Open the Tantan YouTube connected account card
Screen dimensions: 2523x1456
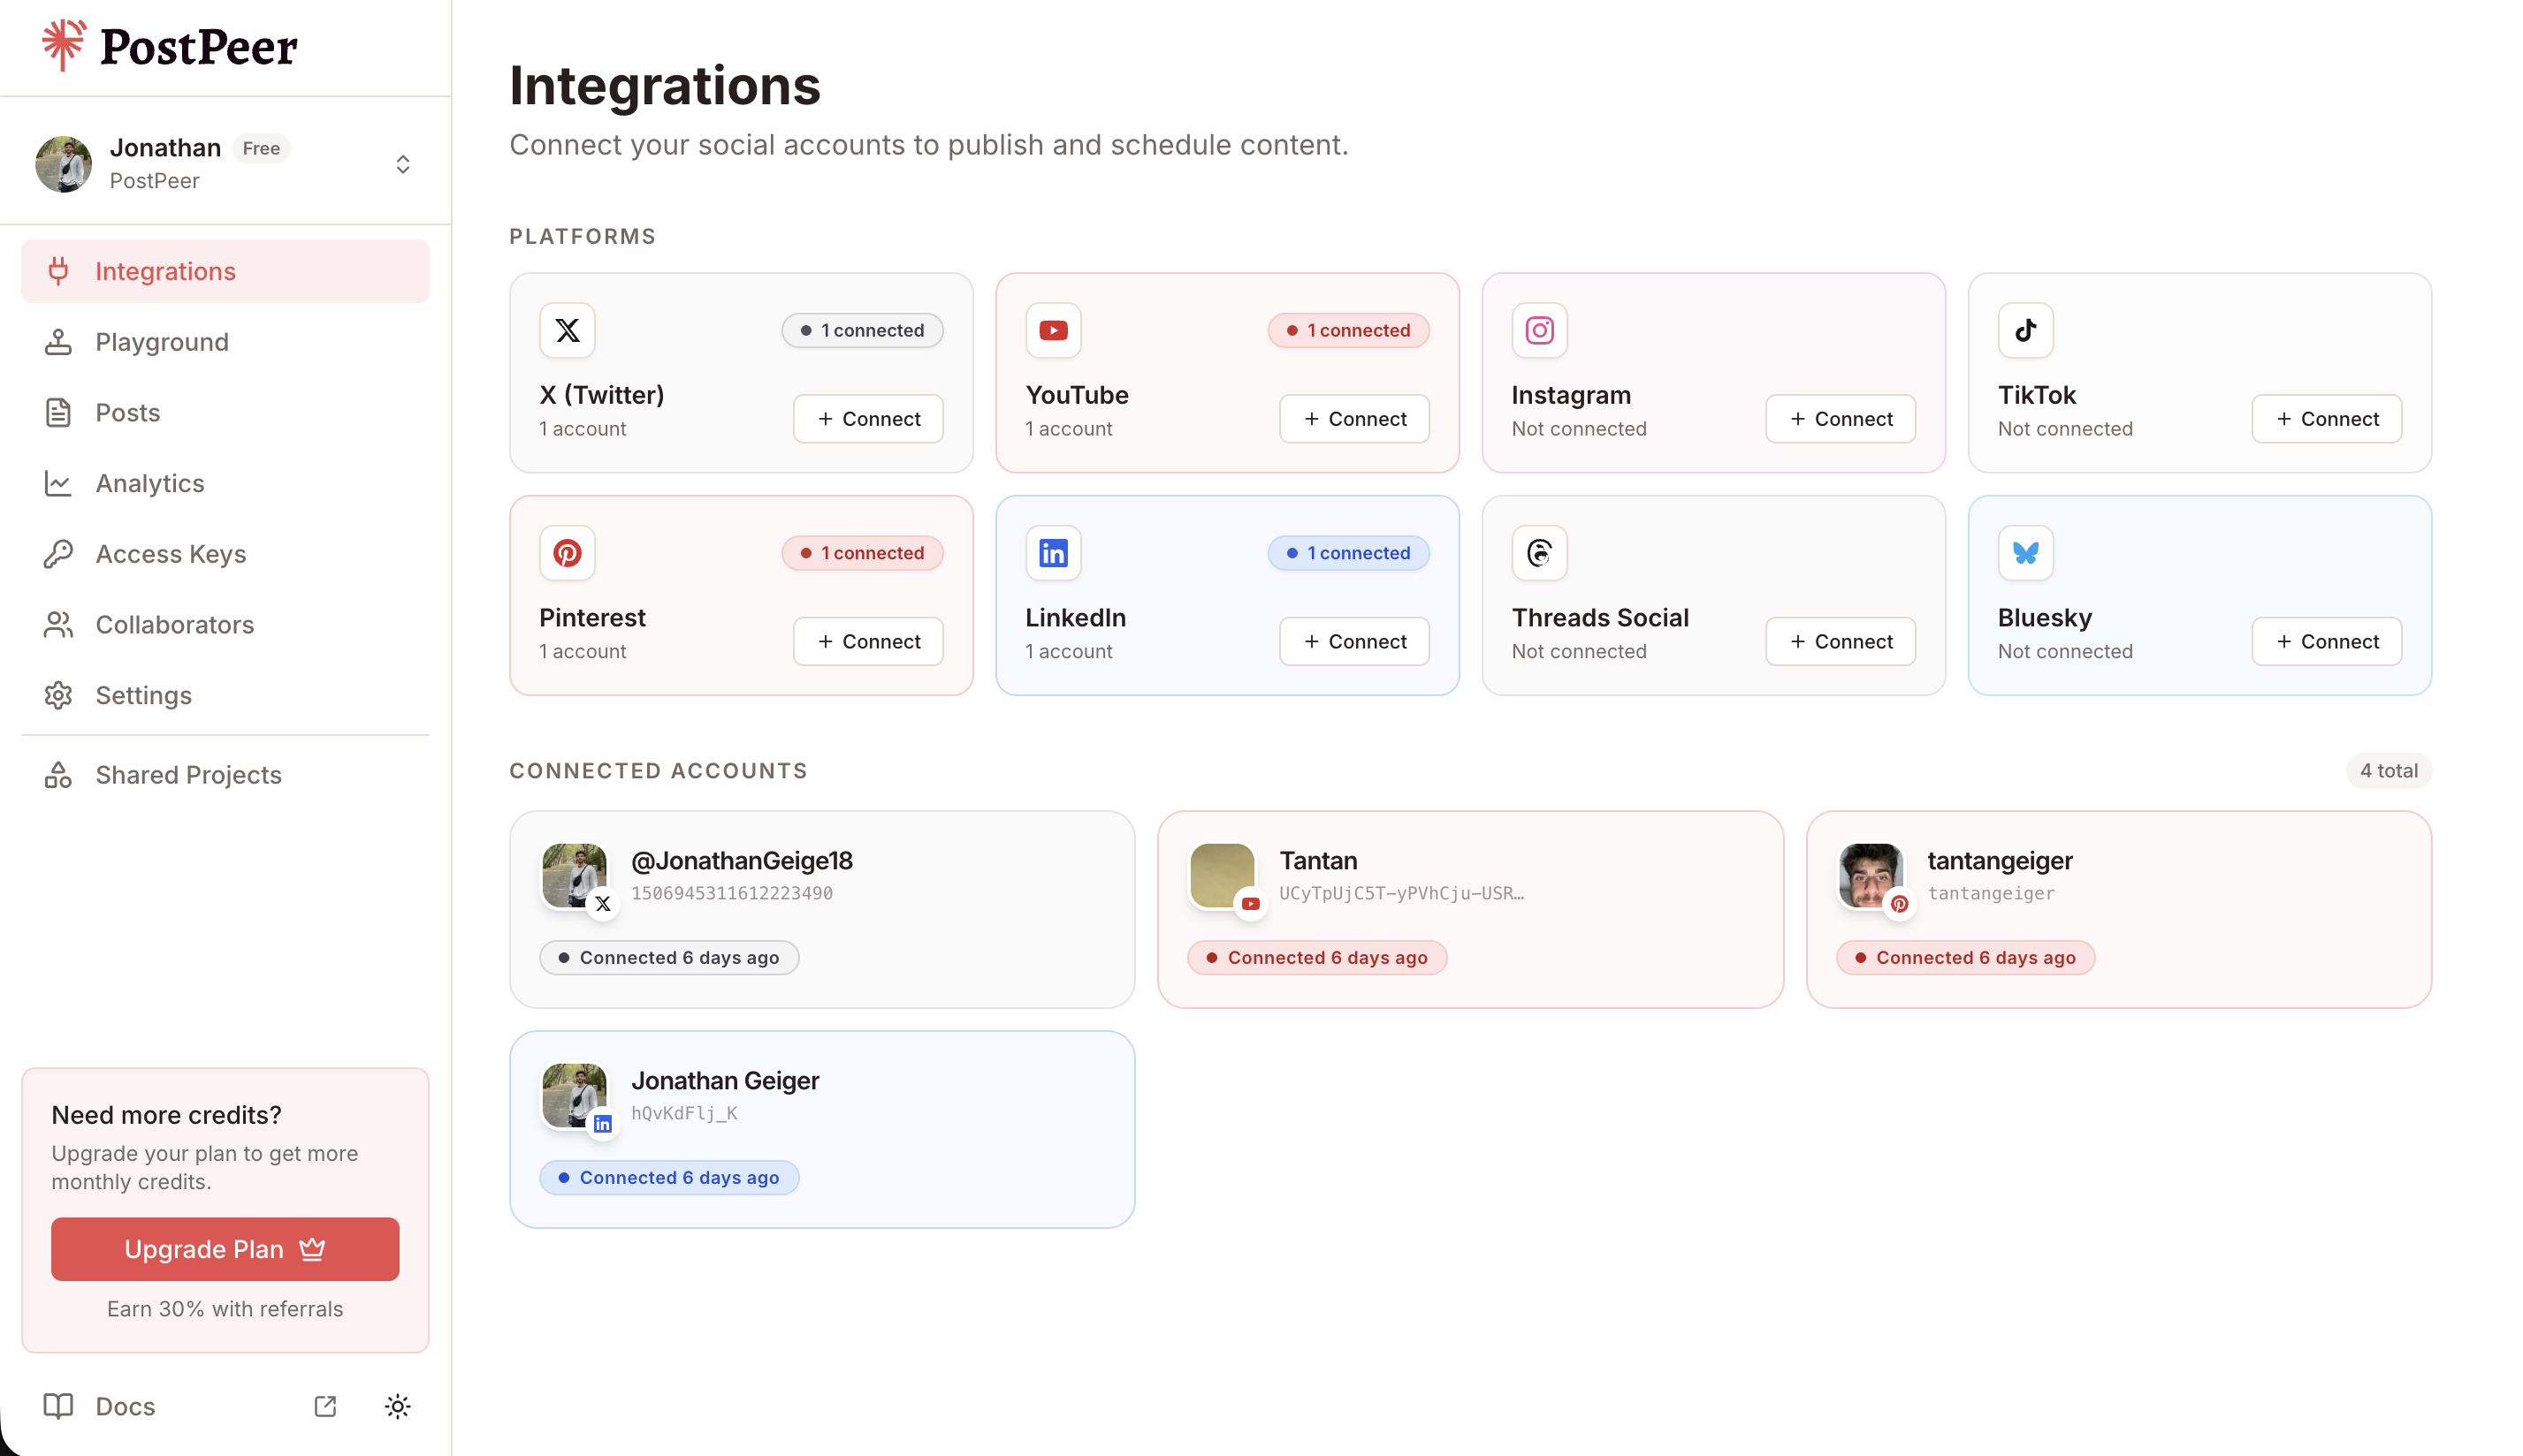[1468, 908]
